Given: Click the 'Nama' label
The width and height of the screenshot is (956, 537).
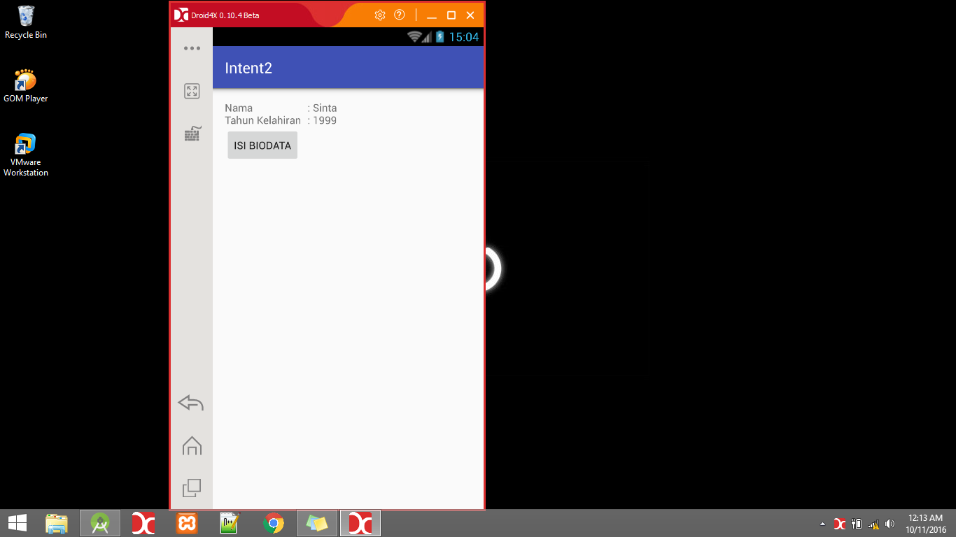Looking at the screenshot, I should coord(239,108).
